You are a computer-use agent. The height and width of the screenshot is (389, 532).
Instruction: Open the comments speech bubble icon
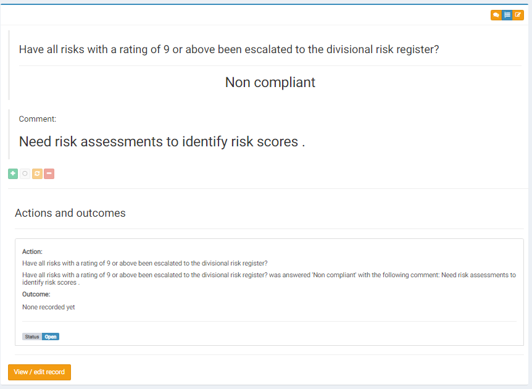tap(496, 15)
